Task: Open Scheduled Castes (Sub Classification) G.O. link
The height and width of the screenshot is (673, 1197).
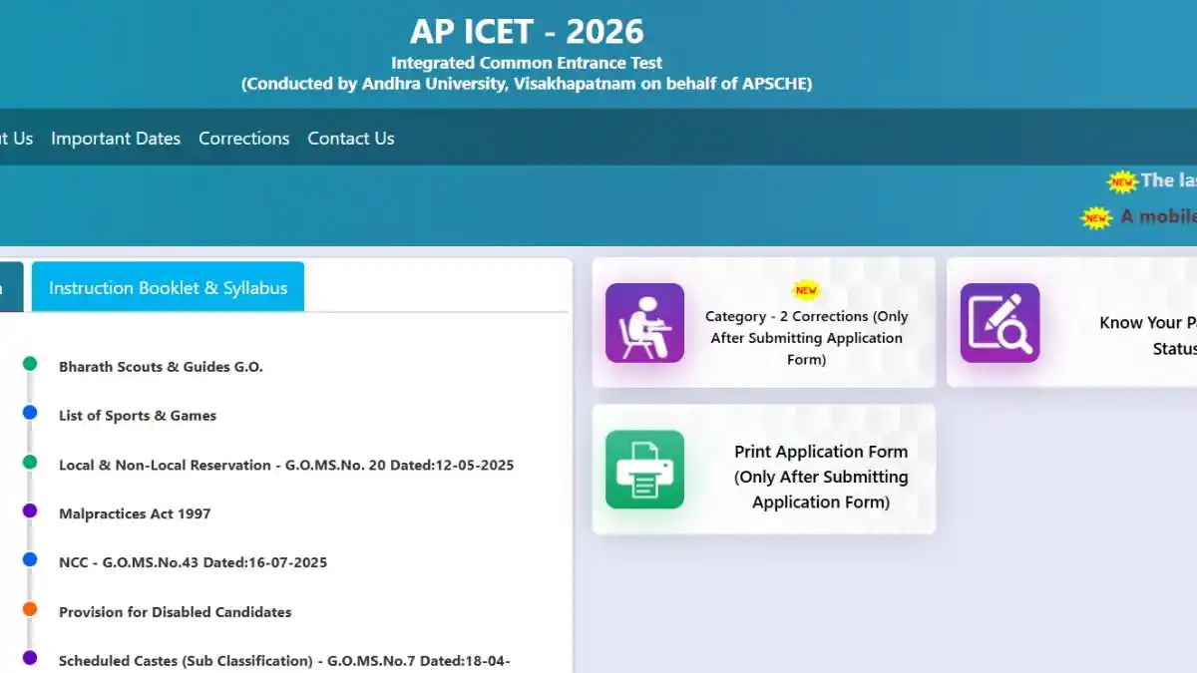Action: (x=284, y=661)
